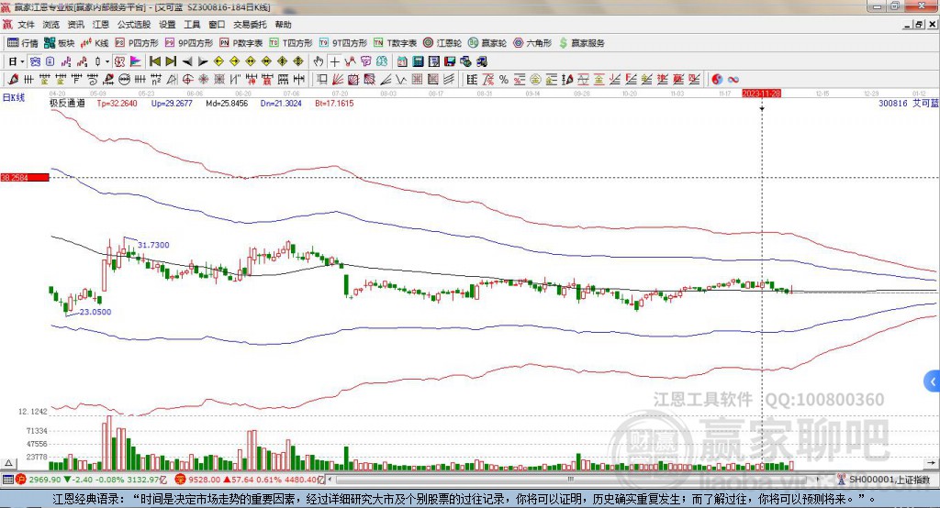This screenshot has height=508, width=940.
Task: Click the circled target crosshair icon
Action: coord(187,79)
